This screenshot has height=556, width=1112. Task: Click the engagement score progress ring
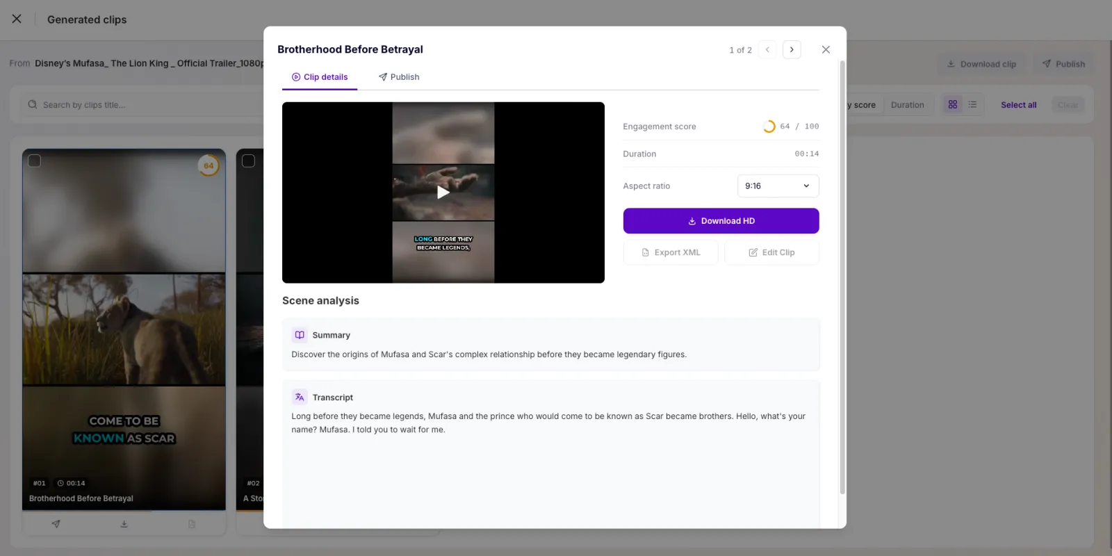pos(769,126)
